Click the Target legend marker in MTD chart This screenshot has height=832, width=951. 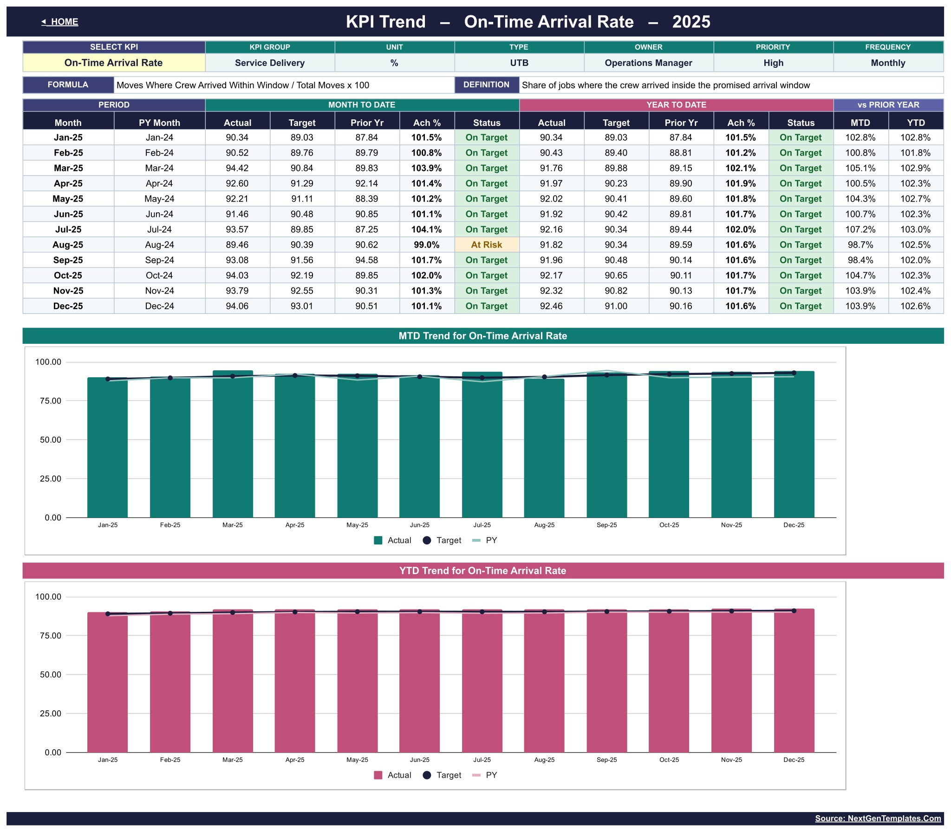pos(427,540)
